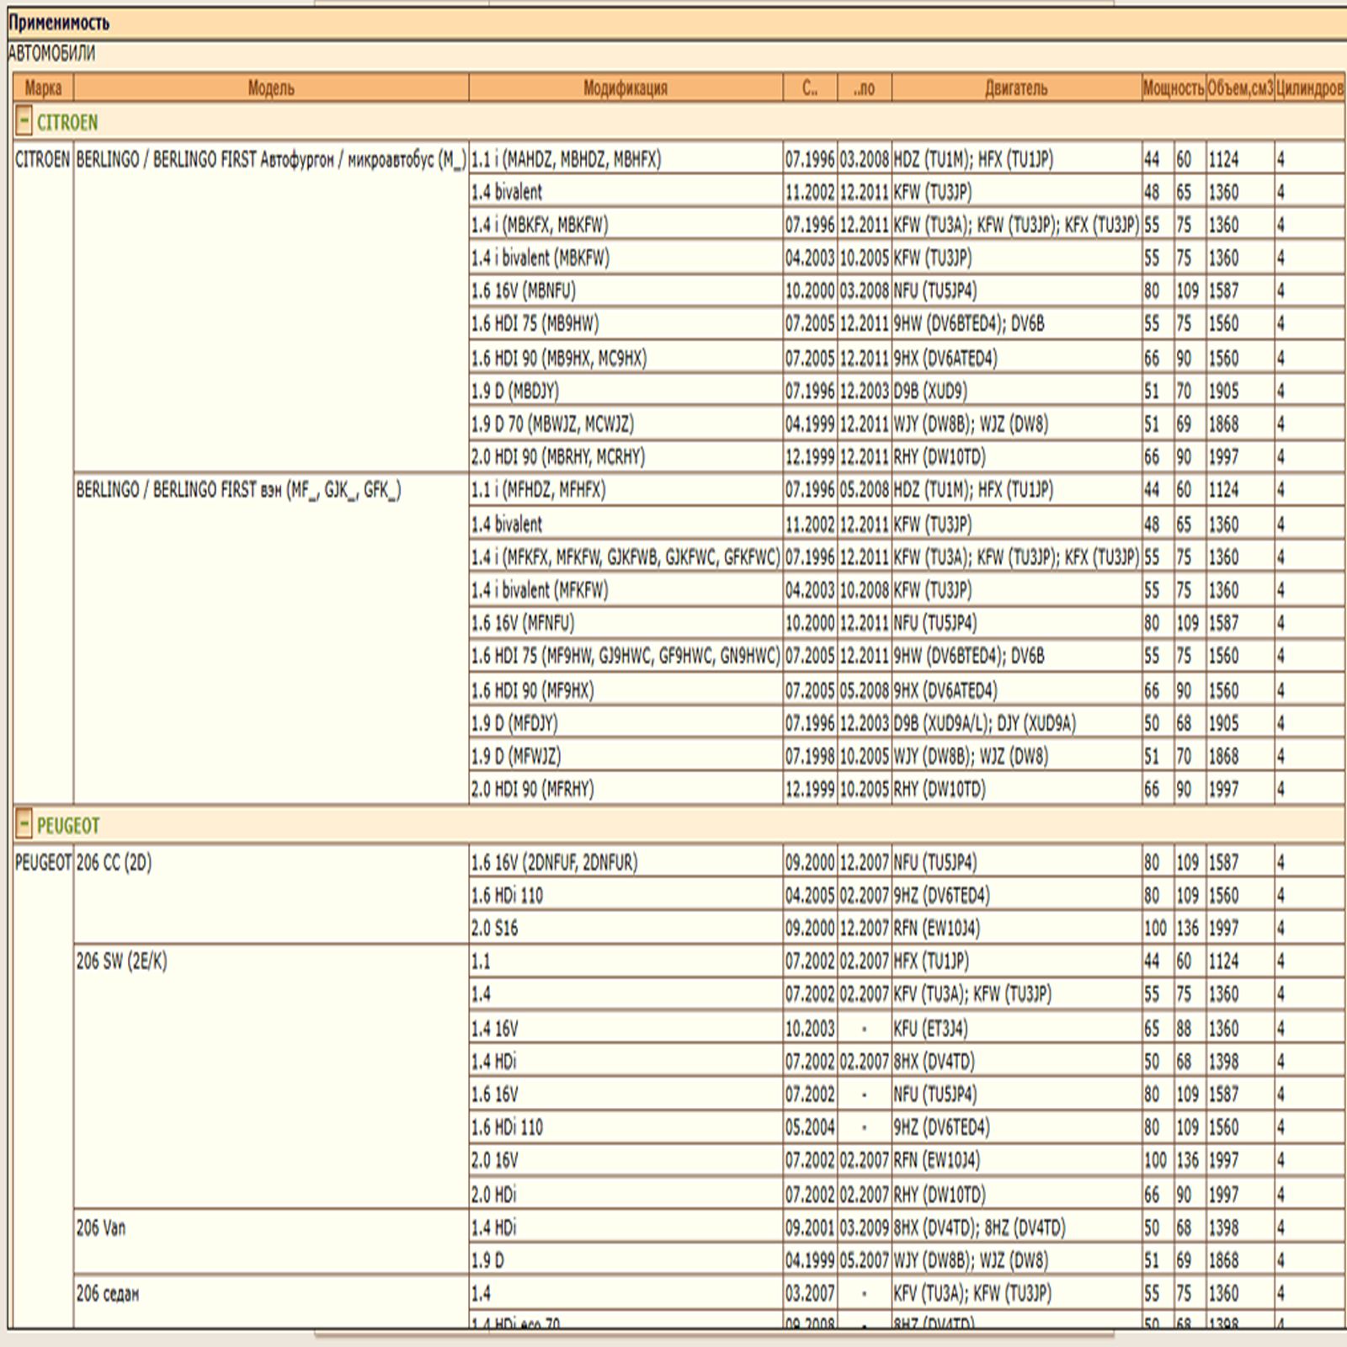This screenshot has height=1347, width=1347.
Task: Select the 206 SW (2E/K) model cell
Action: pyautogui.click(x=121, y=961)
